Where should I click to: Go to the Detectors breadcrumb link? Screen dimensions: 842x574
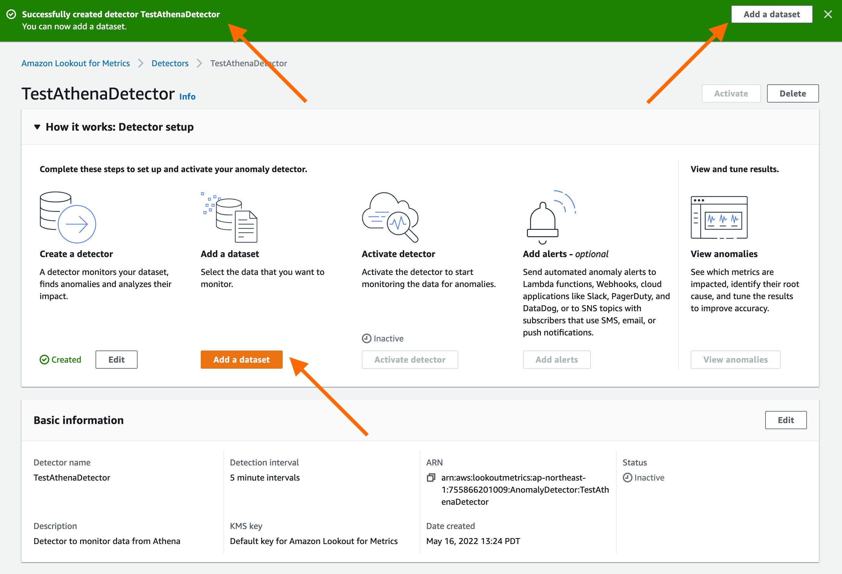(x=170, y=64)
